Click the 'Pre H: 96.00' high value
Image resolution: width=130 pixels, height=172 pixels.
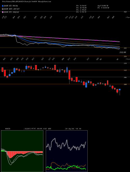[x=81, y=8]
